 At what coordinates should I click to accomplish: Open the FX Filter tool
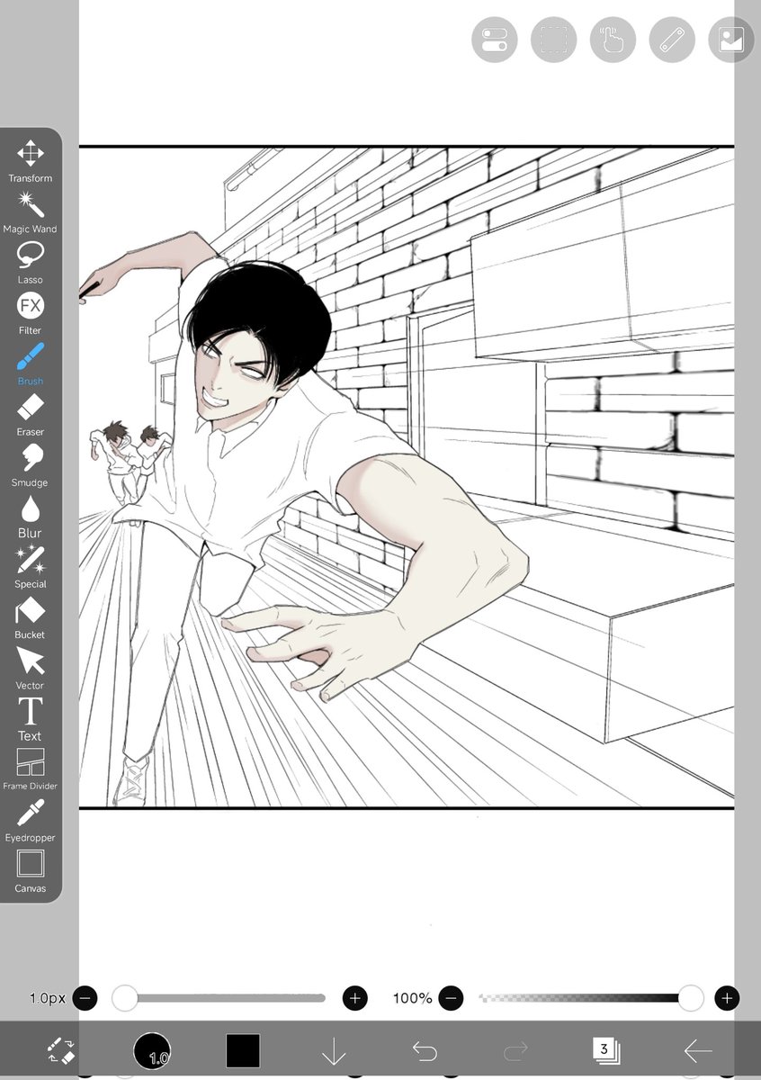pyautogui.click(x=31, y=314)
